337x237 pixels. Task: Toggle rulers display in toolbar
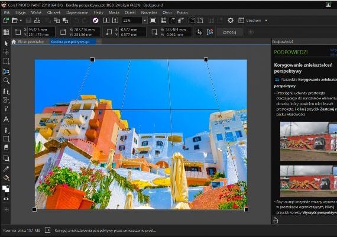click(164, 21)
